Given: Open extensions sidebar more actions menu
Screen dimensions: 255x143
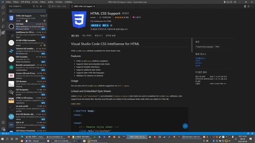Looking at the screenshot, I should [44, 6].
